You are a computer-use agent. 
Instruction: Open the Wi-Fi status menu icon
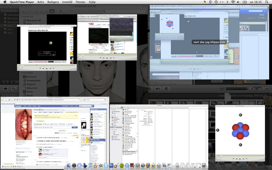click(233, 2)
